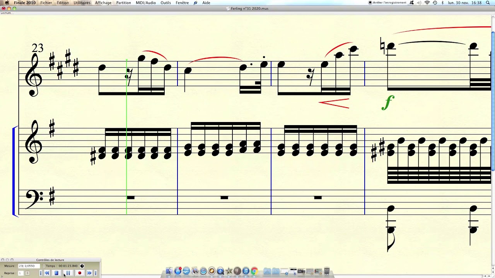The image size is (495, 278).
Task: Open App Store from the Dock
Action: 178,271
